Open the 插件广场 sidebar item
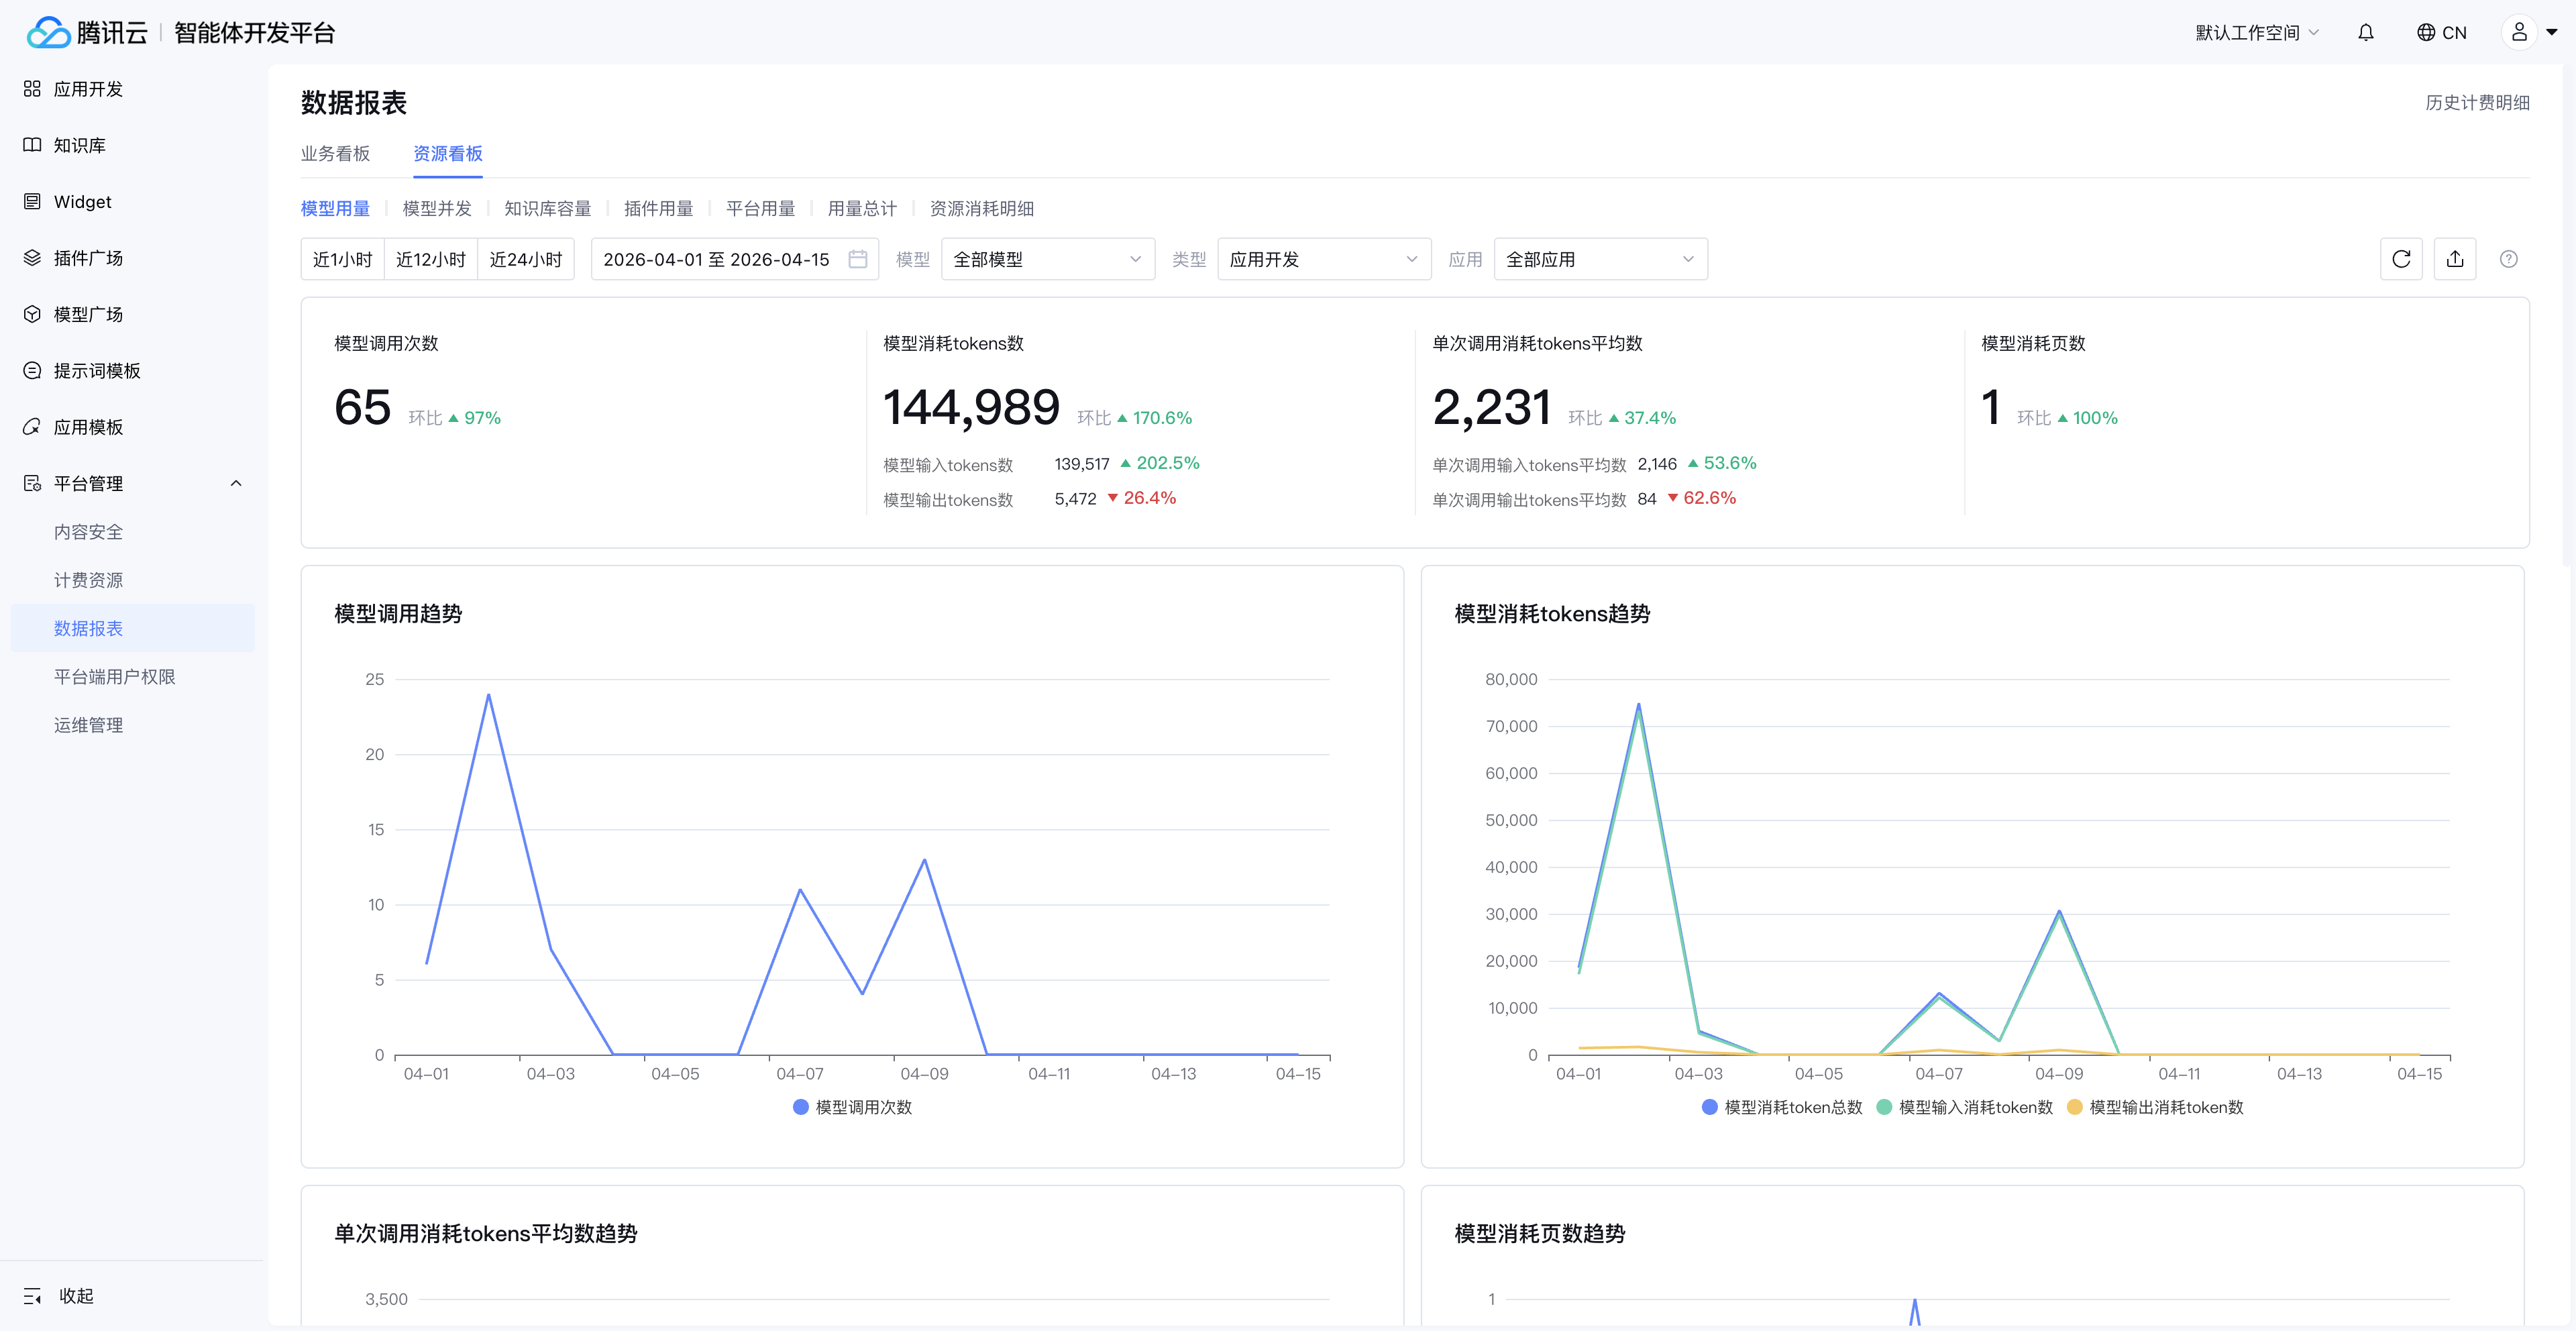This screenshot has width=2576, height=1331. coord(88,258)
